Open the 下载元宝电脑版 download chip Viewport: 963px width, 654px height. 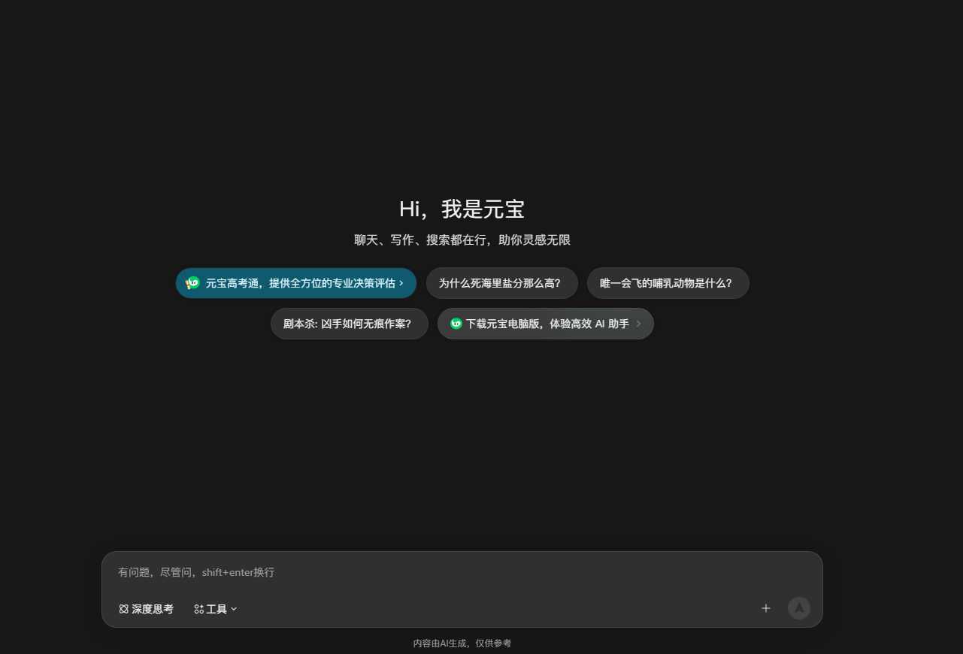pyautogui.click(x=545, y=324)
